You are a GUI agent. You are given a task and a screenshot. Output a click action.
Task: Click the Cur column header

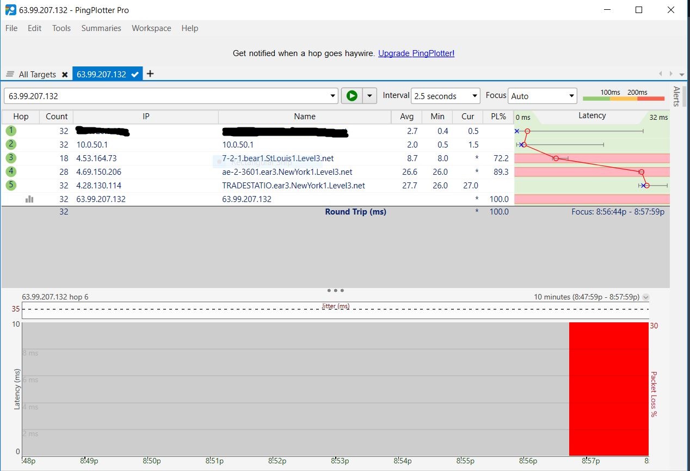point(467,117)
